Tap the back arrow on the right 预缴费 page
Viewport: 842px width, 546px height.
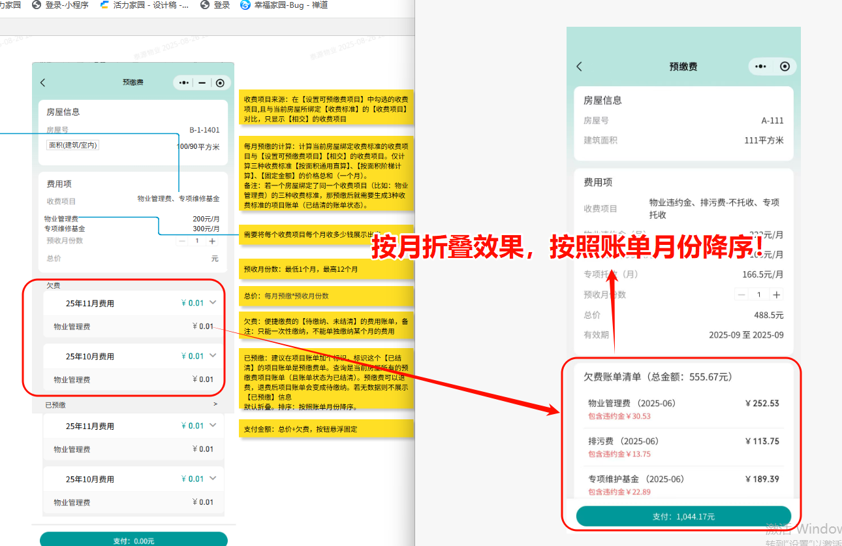578,66
